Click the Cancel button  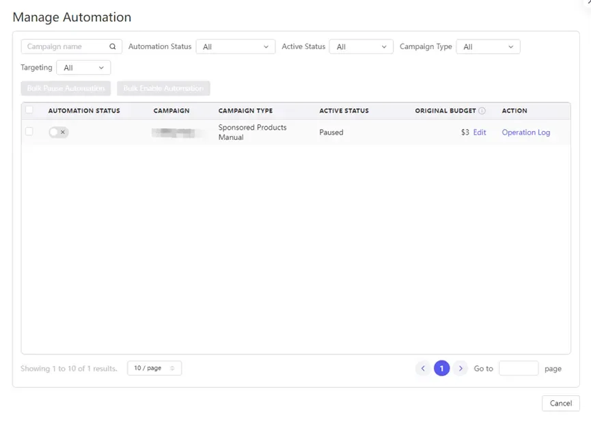coord(561,404)
